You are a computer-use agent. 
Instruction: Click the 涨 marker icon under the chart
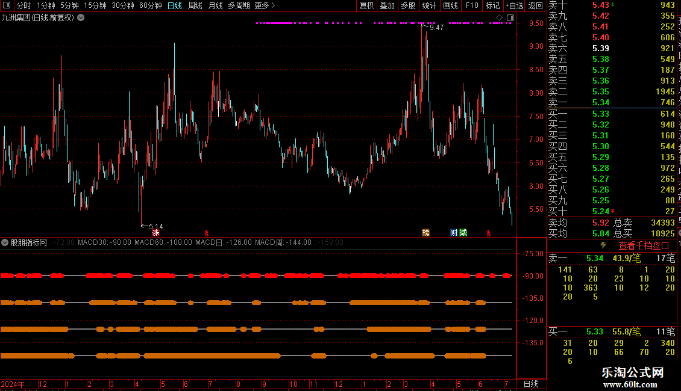click(x=155, y=233)
